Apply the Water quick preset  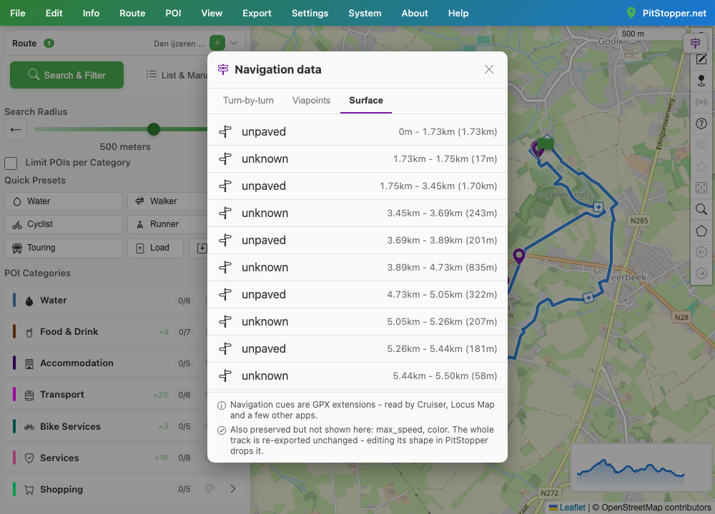[x=64, y=201]
